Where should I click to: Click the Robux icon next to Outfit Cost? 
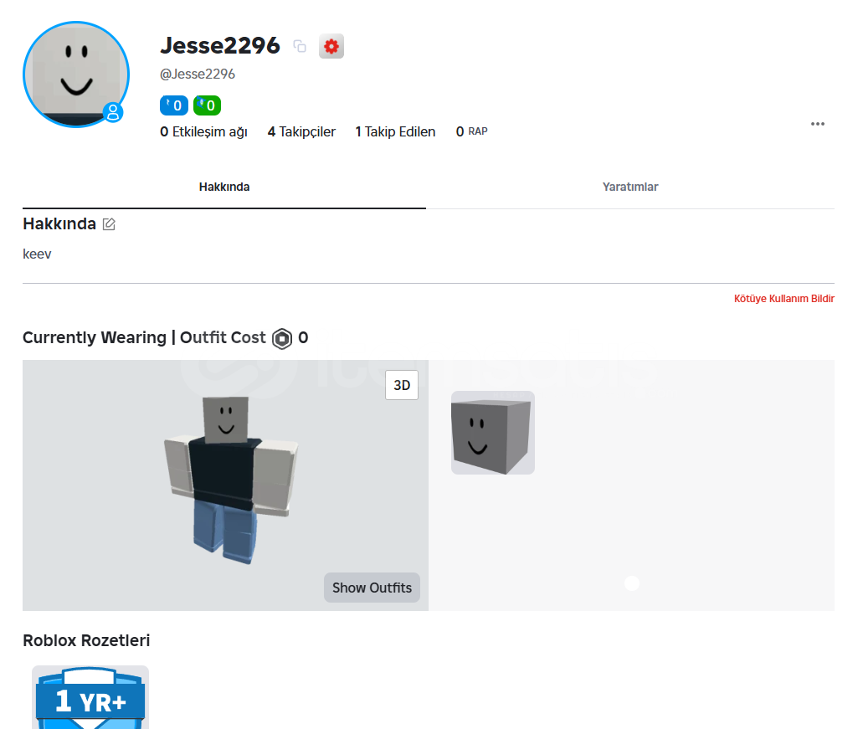(x=282, y=339)
